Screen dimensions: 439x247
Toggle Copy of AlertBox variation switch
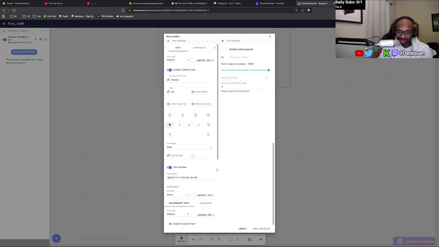(4, 39)
